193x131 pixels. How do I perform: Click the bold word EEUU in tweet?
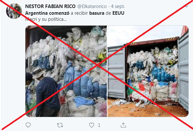pyautogui.click(x=118, y=13)
